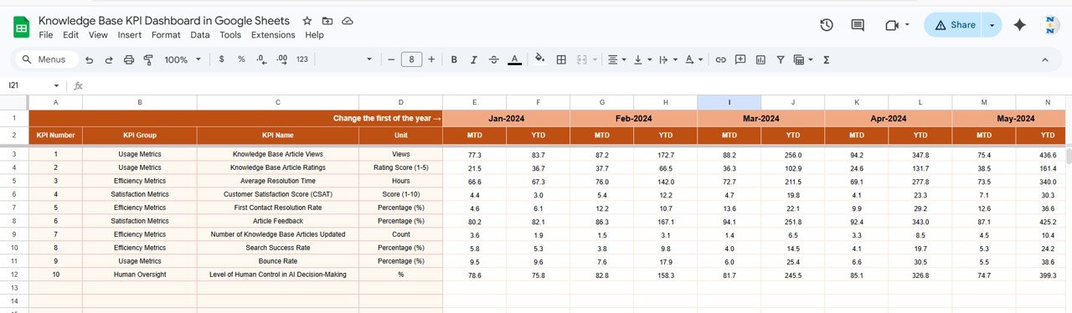Activate the paint format tool
Image resolution: width=1072 pixels, height=313 pixels.
point(149,59)
